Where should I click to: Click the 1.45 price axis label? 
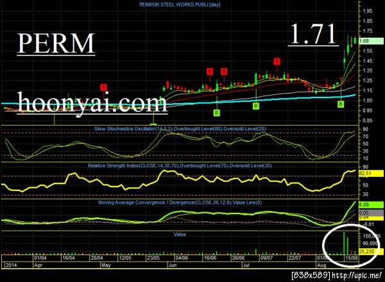(x=368, y=61)
